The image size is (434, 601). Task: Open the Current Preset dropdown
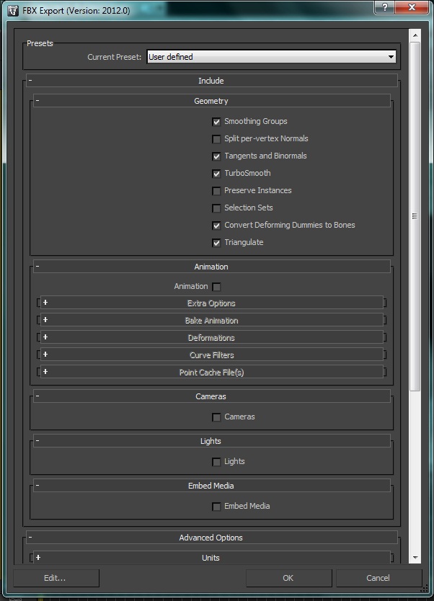click(271, 57)
